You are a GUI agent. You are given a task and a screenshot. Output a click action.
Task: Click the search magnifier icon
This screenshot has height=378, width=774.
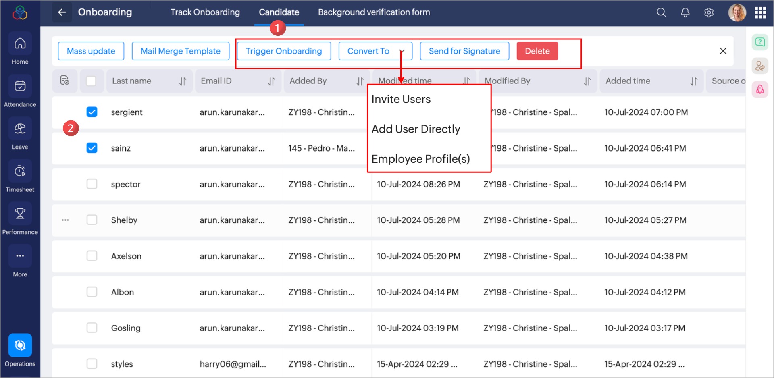[661, 12]
